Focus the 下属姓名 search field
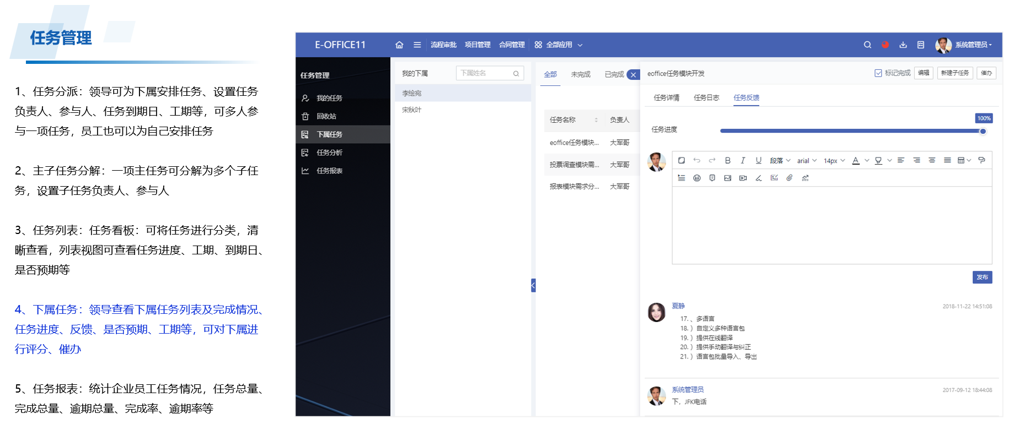The image size is (1019, 430). [x=490, y=73]
